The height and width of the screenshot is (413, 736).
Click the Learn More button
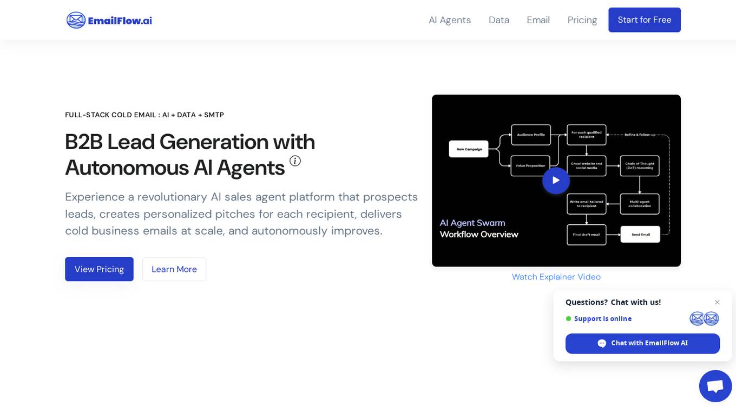174,269
